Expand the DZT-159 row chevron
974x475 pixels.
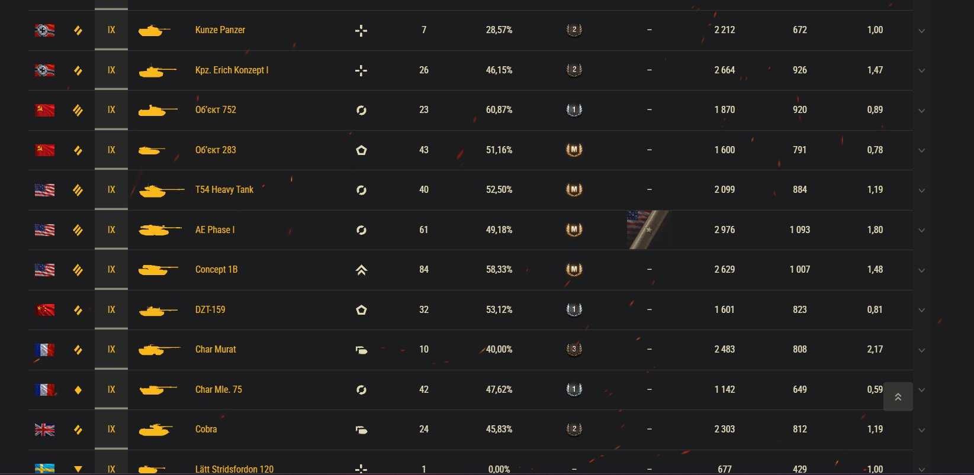tap(921, 311)
